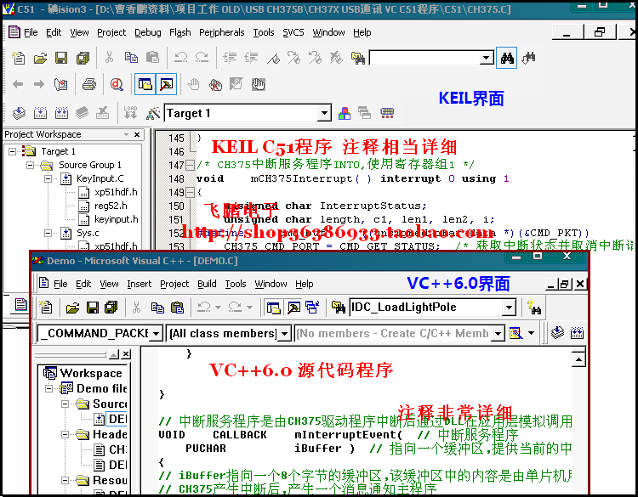This screenshot has width=638, height=497.
Task: Toggle Project Window icon in Keil toolbar
Action: point(145,84)
